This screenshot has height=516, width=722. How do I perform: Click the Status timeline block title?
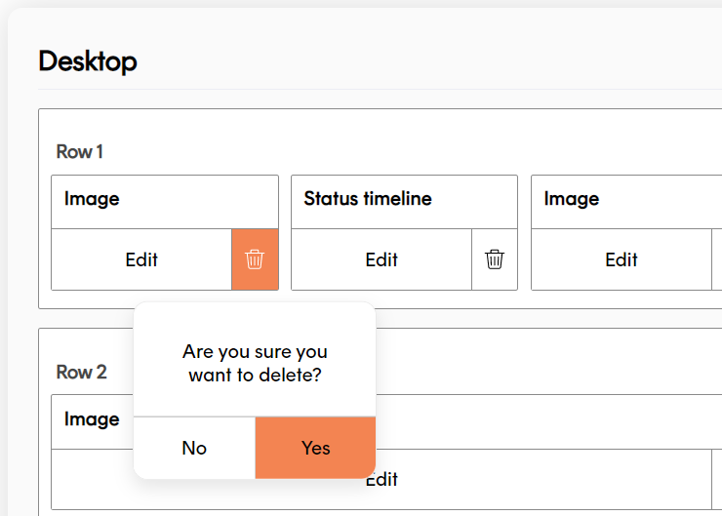(368, 199)
